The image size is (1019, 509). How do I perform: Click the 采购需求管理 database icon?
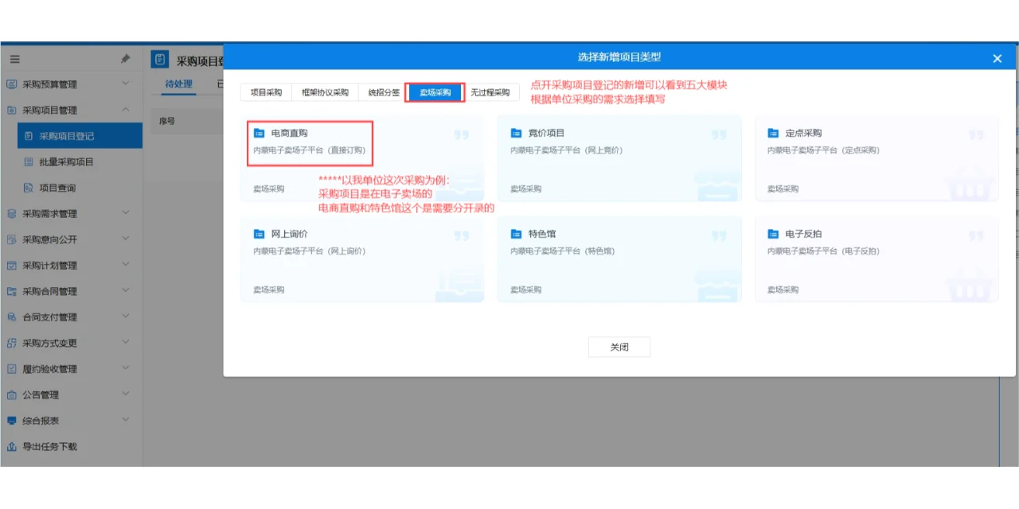(x=12, y=214)
